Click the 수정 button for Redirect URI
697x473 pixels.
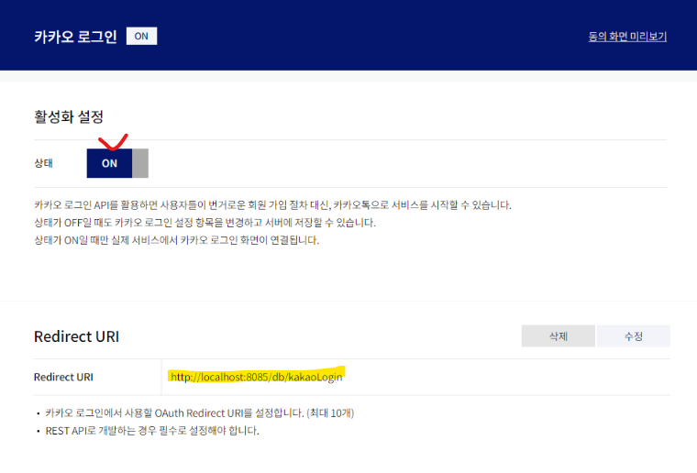[633, 336]
